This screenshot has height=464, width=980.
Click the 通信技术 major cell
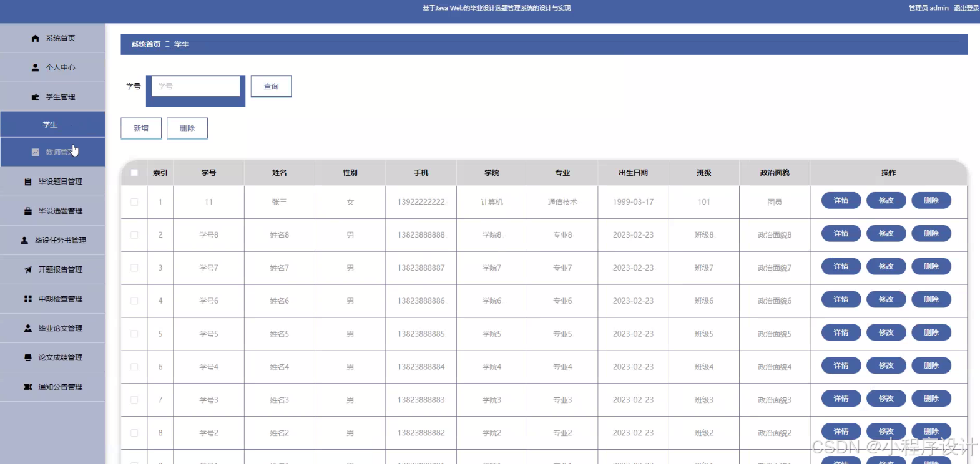(562, 202)
